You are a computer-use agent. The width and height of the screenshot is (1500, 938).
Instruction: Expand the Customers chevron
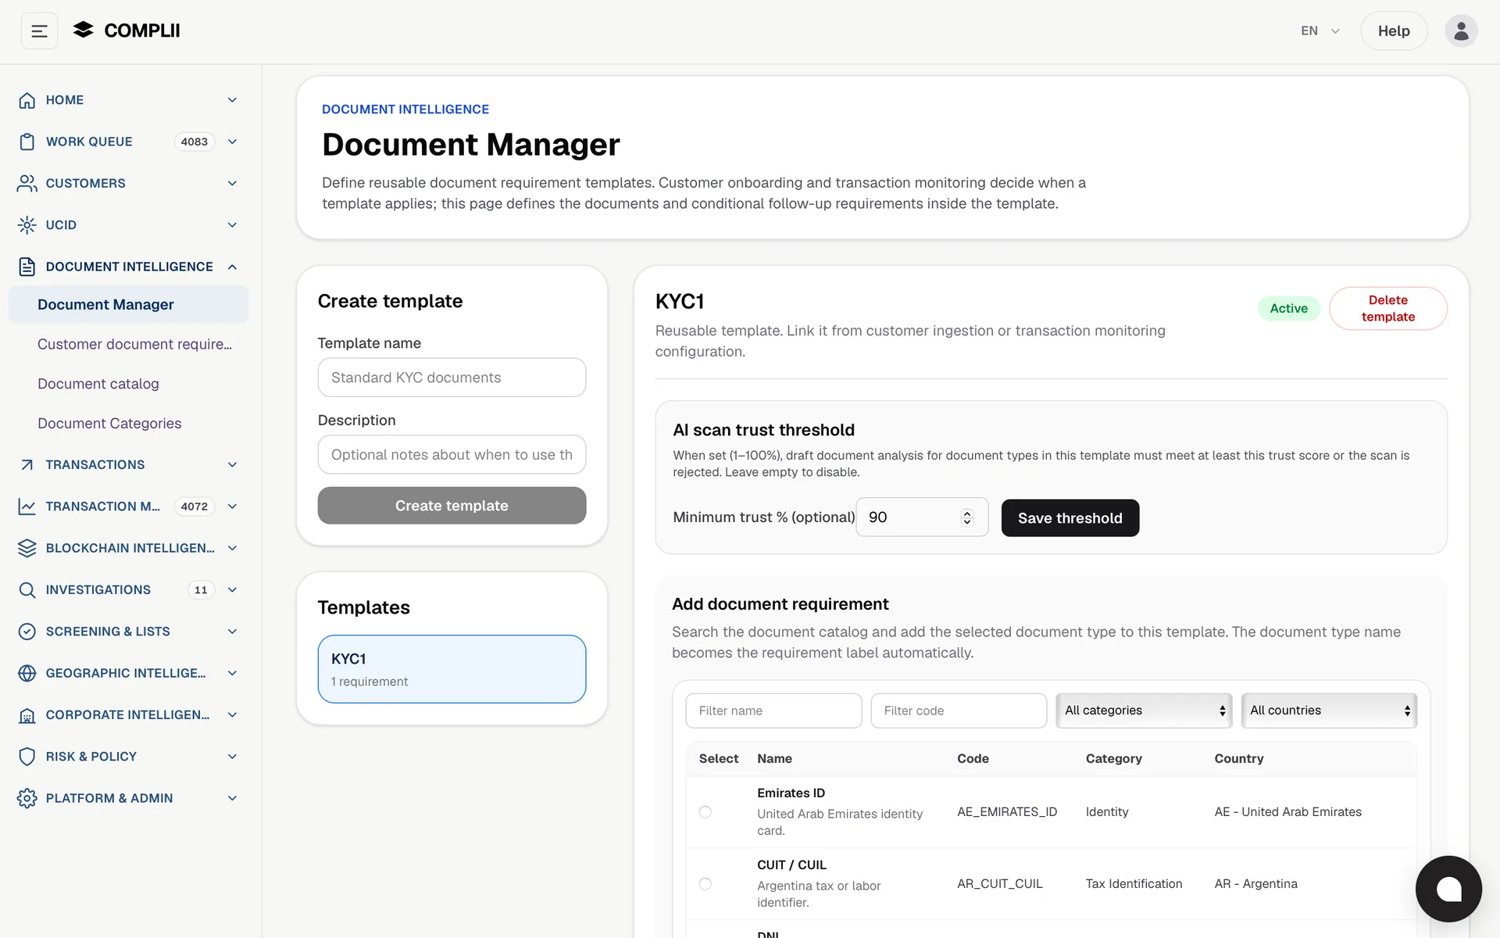coord(232,183)
